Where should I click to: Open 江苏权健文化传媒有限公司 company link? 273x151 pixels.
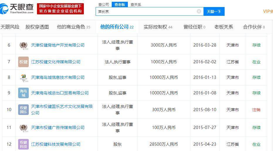click(56, 62)
